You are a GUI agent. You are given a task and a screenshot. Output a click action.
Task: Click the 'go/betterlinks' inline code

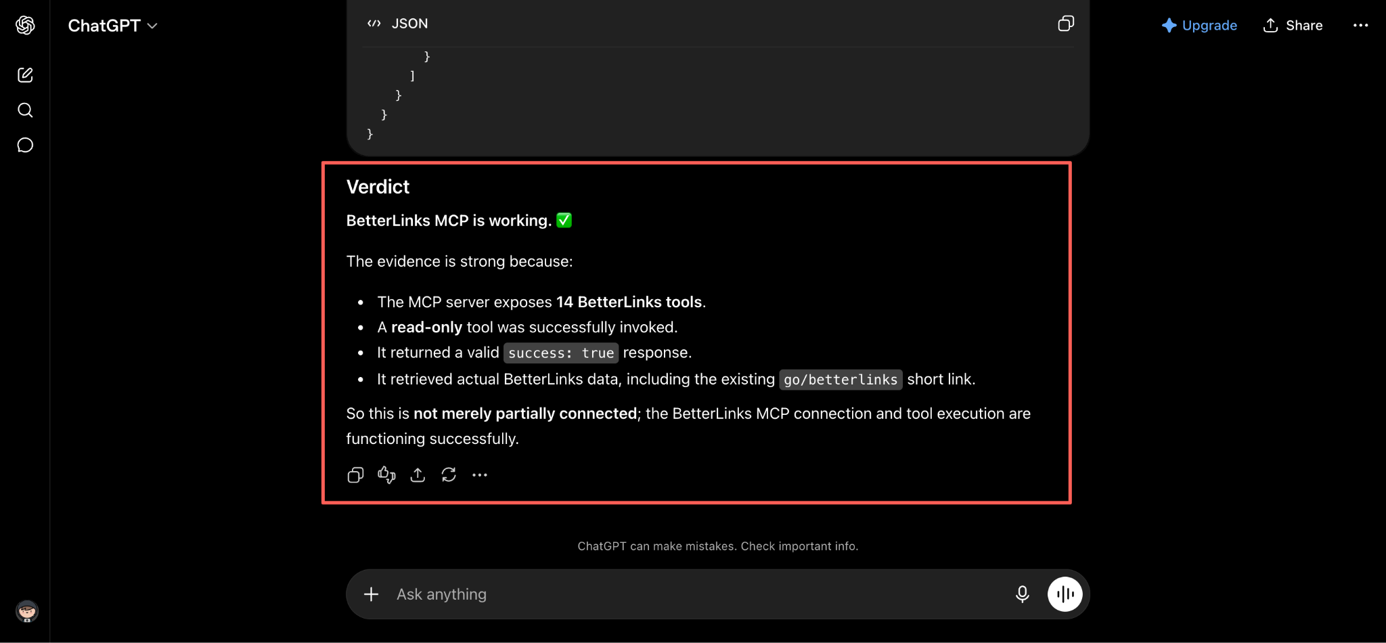[x=841, y=380]
